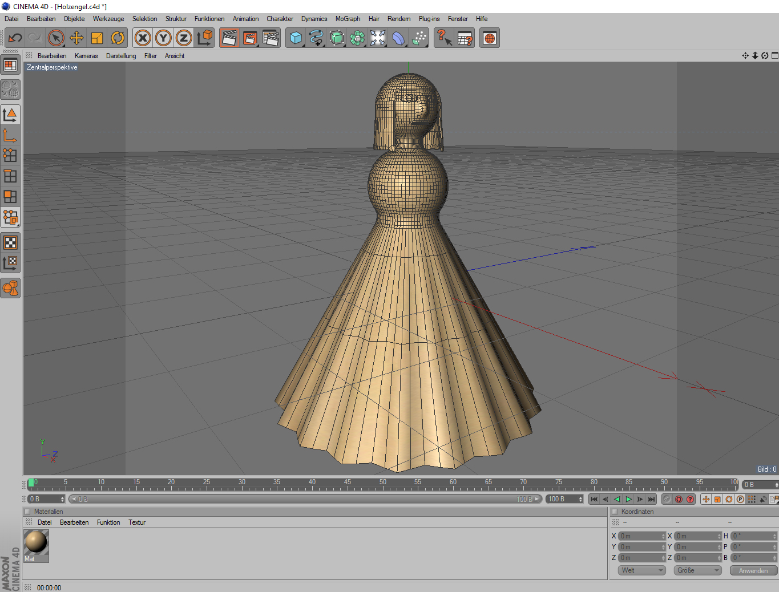Image resolution: width=779 pixels, height=592 pixels.
Task: Open the viewport Darstellung menu
Action: pos(121,56)
